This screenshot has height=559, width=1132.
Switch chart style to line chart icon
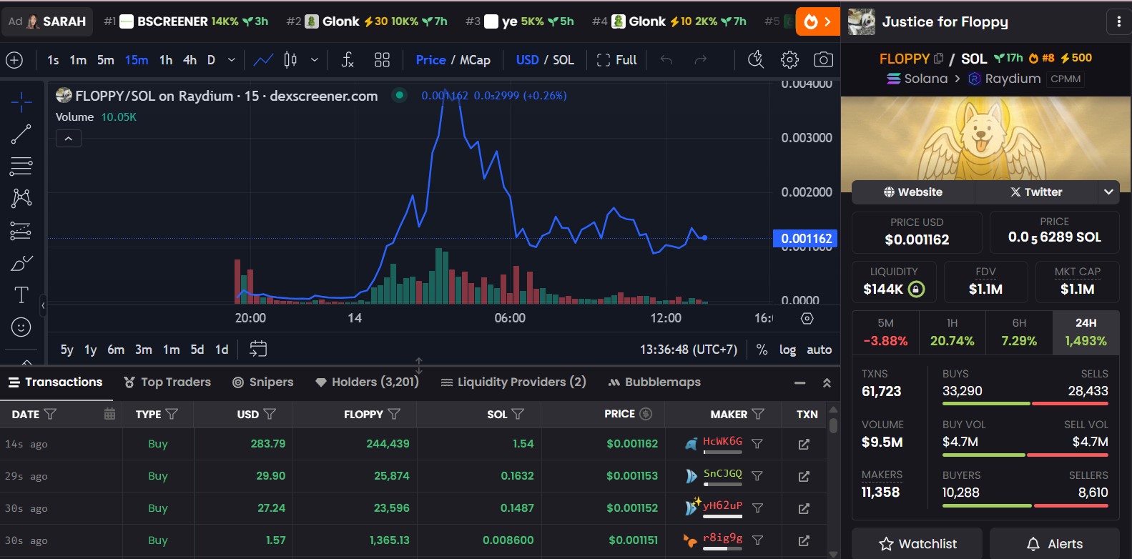[x=263, y=60]
